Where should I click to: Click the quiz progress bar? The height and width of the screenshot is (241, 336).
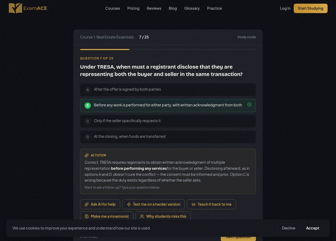pos(168,49)
